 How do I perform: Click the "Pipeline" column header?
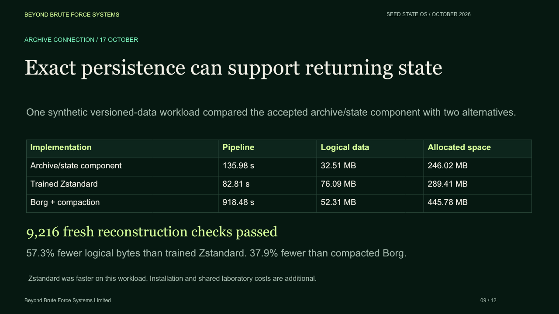point(267,149)
